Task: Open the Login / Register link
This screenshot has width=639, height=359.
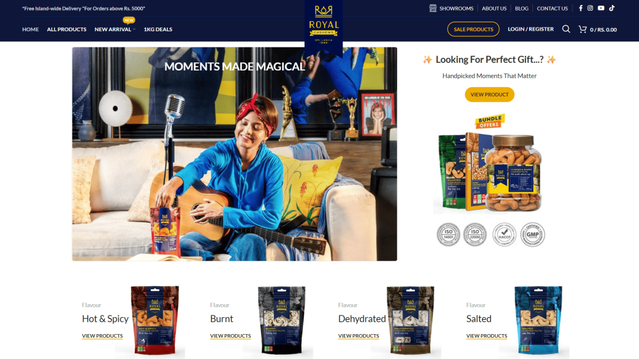Action: [x=530, y=29]
